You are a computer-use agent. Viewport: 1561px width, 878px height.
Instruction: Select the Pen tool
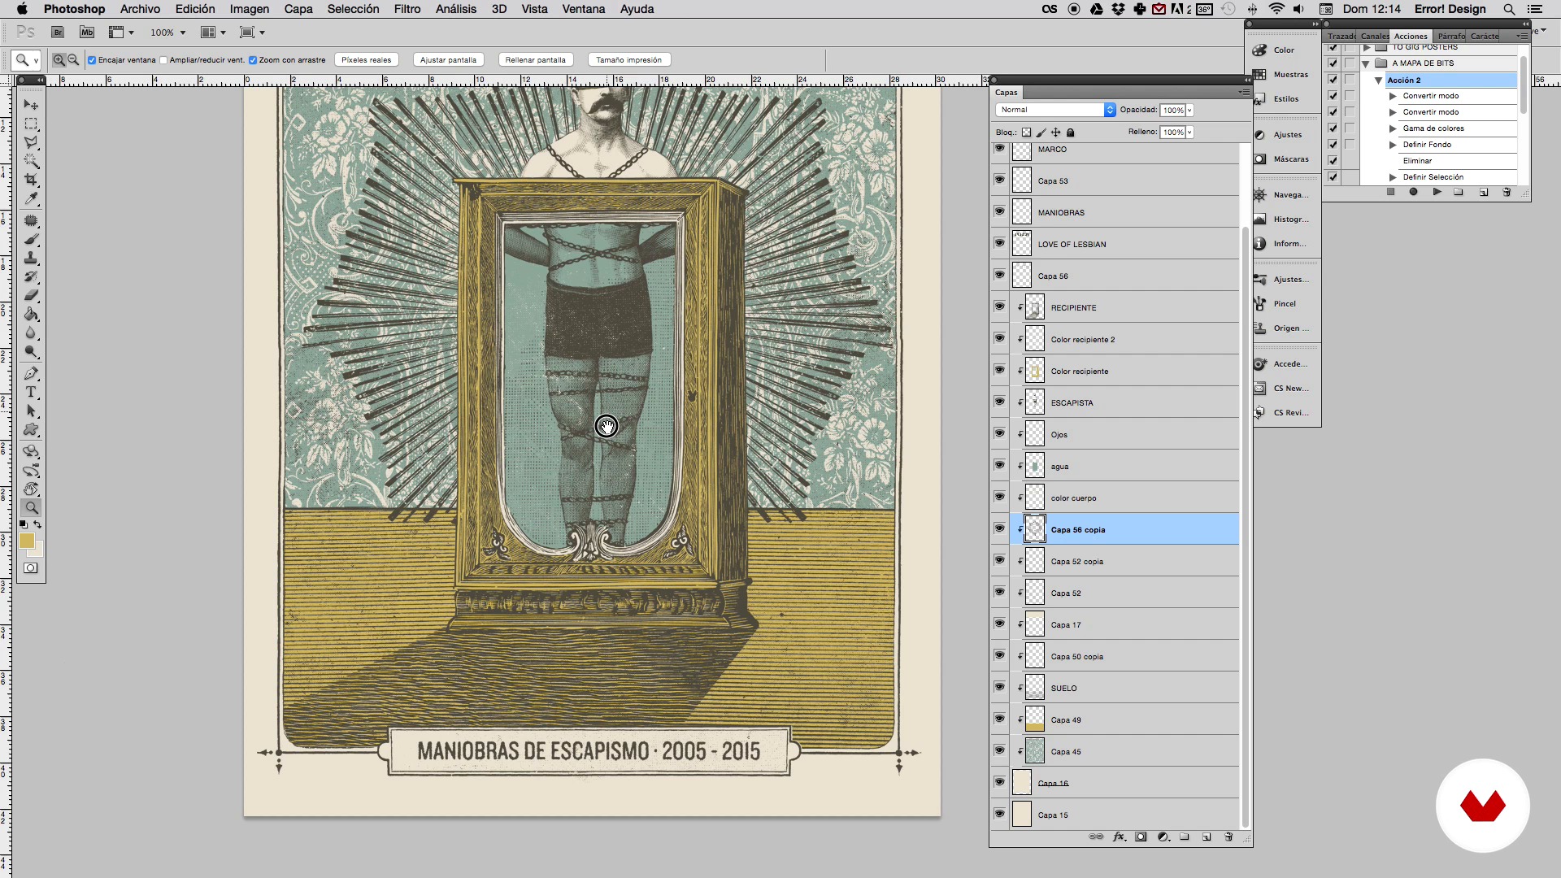31,374
